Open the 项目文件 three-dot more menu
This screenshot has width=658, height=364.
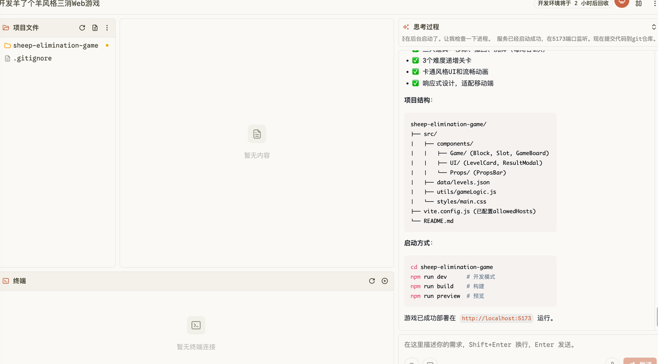[107, 28]
